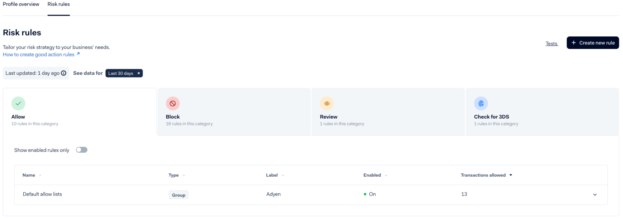Click the Adyen label cell
Screen dimensions: 623x218
point(273,194)
